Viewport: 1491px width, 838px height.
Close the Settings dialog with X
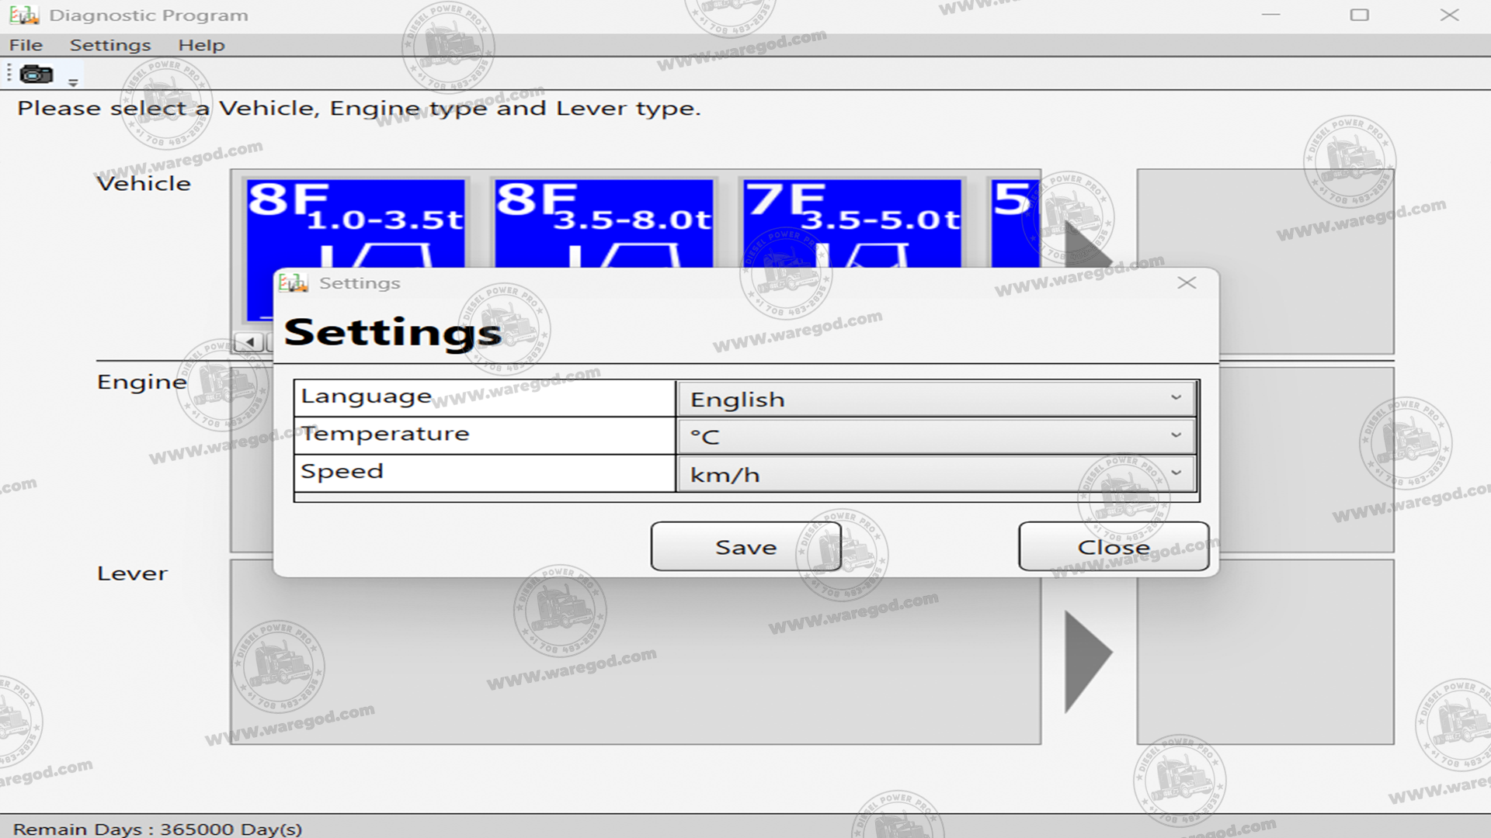(1186, 283)
